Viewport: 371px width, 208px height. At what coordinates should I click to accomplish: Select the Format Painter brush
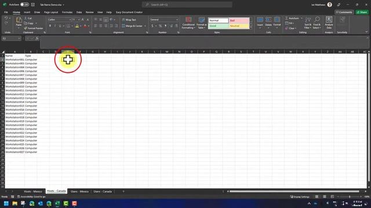(x=26, y=28)
